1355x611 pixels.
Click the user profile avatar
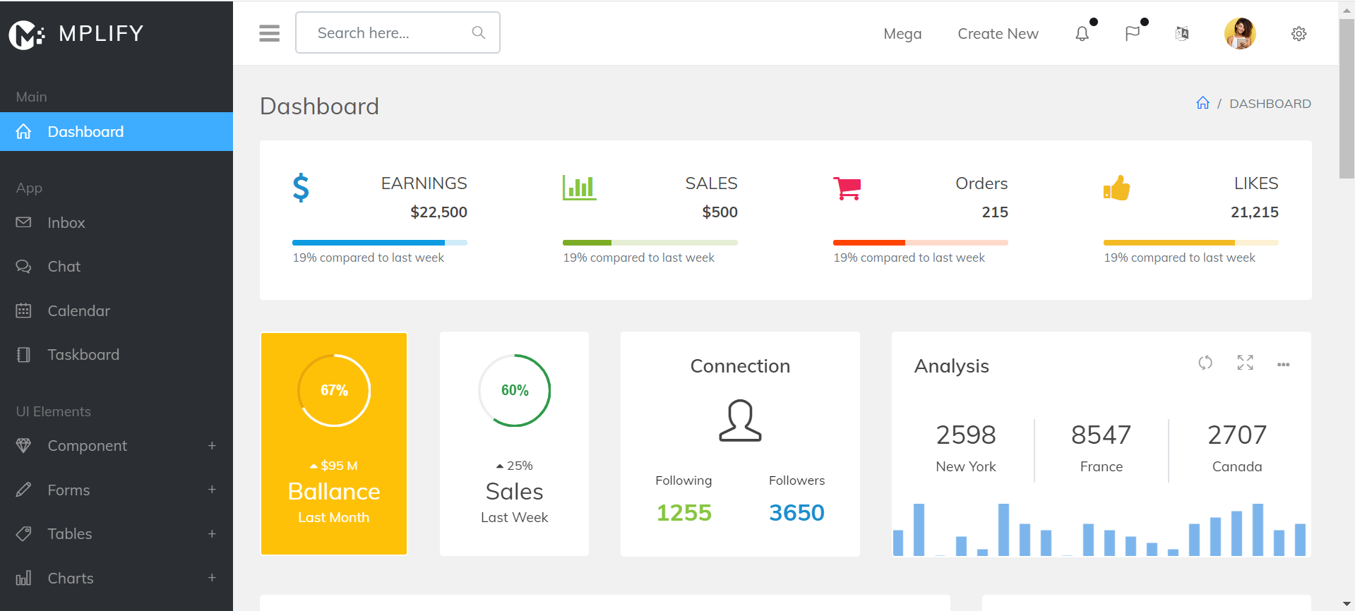coord(1240,33)
